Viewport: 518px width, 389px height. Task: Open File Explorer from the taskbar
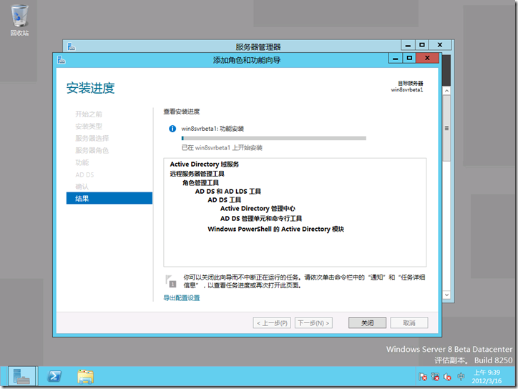click(86, 376)
